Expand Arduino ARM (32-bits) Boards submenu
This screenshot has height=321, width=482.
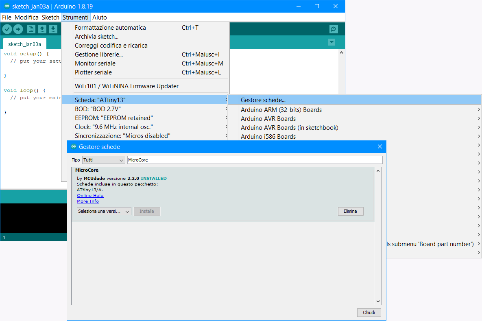[x=281, y=110]
